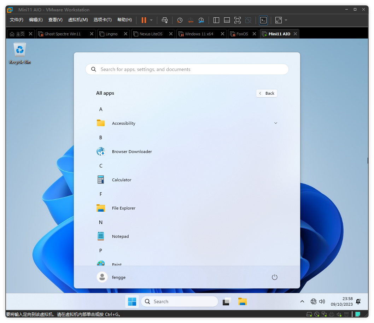Switch the VM to full screen mode

237,20
